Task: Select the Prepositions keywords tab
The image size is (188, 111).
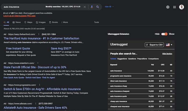Action: pyautogui.click(x=142, y=59)
